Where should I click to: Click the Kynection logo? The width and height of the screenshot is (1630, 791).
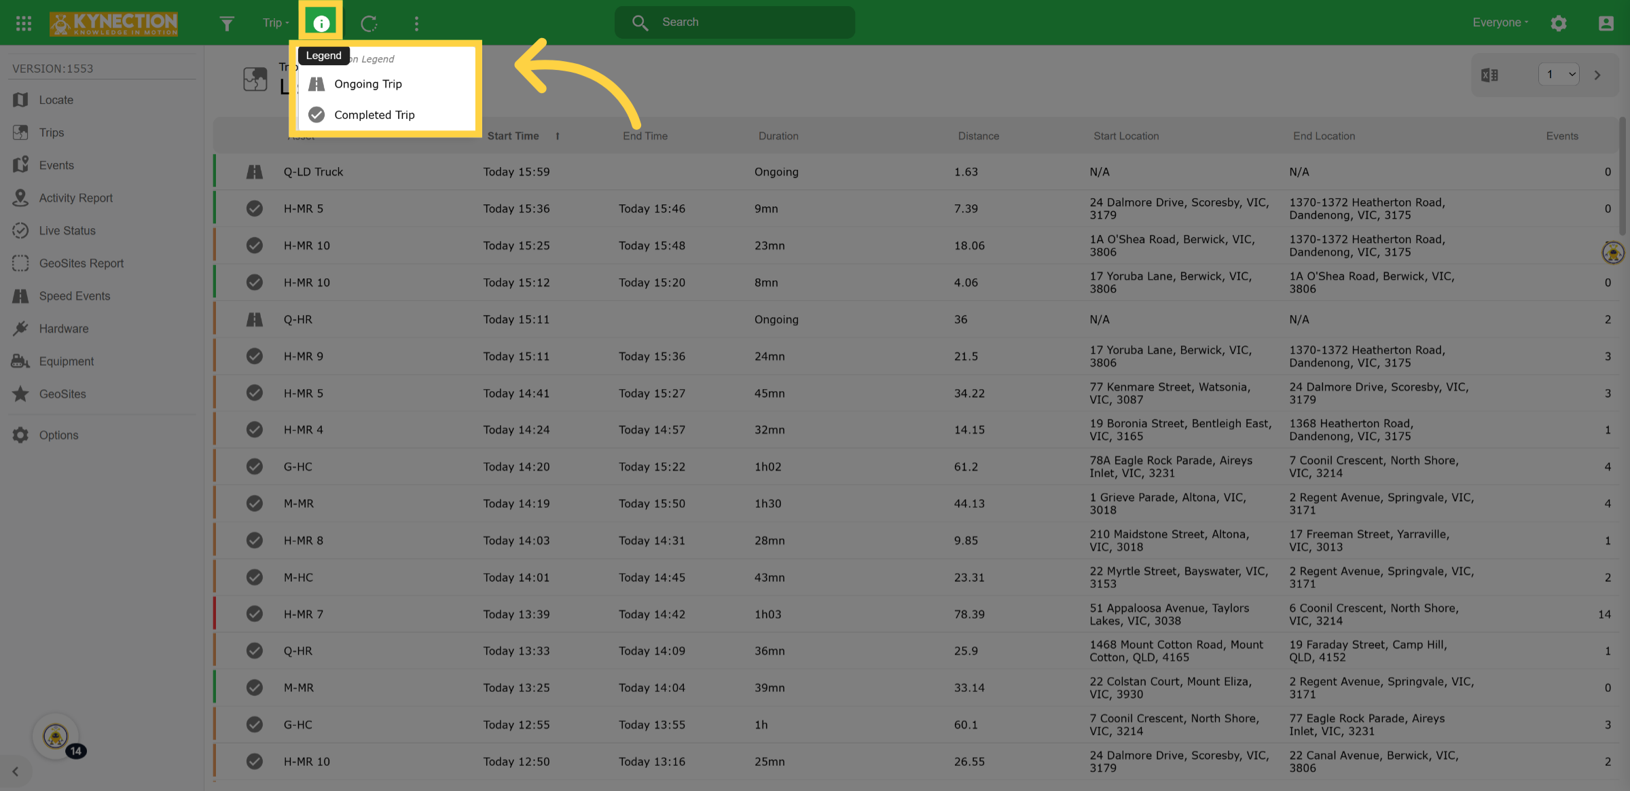[113, 24]
